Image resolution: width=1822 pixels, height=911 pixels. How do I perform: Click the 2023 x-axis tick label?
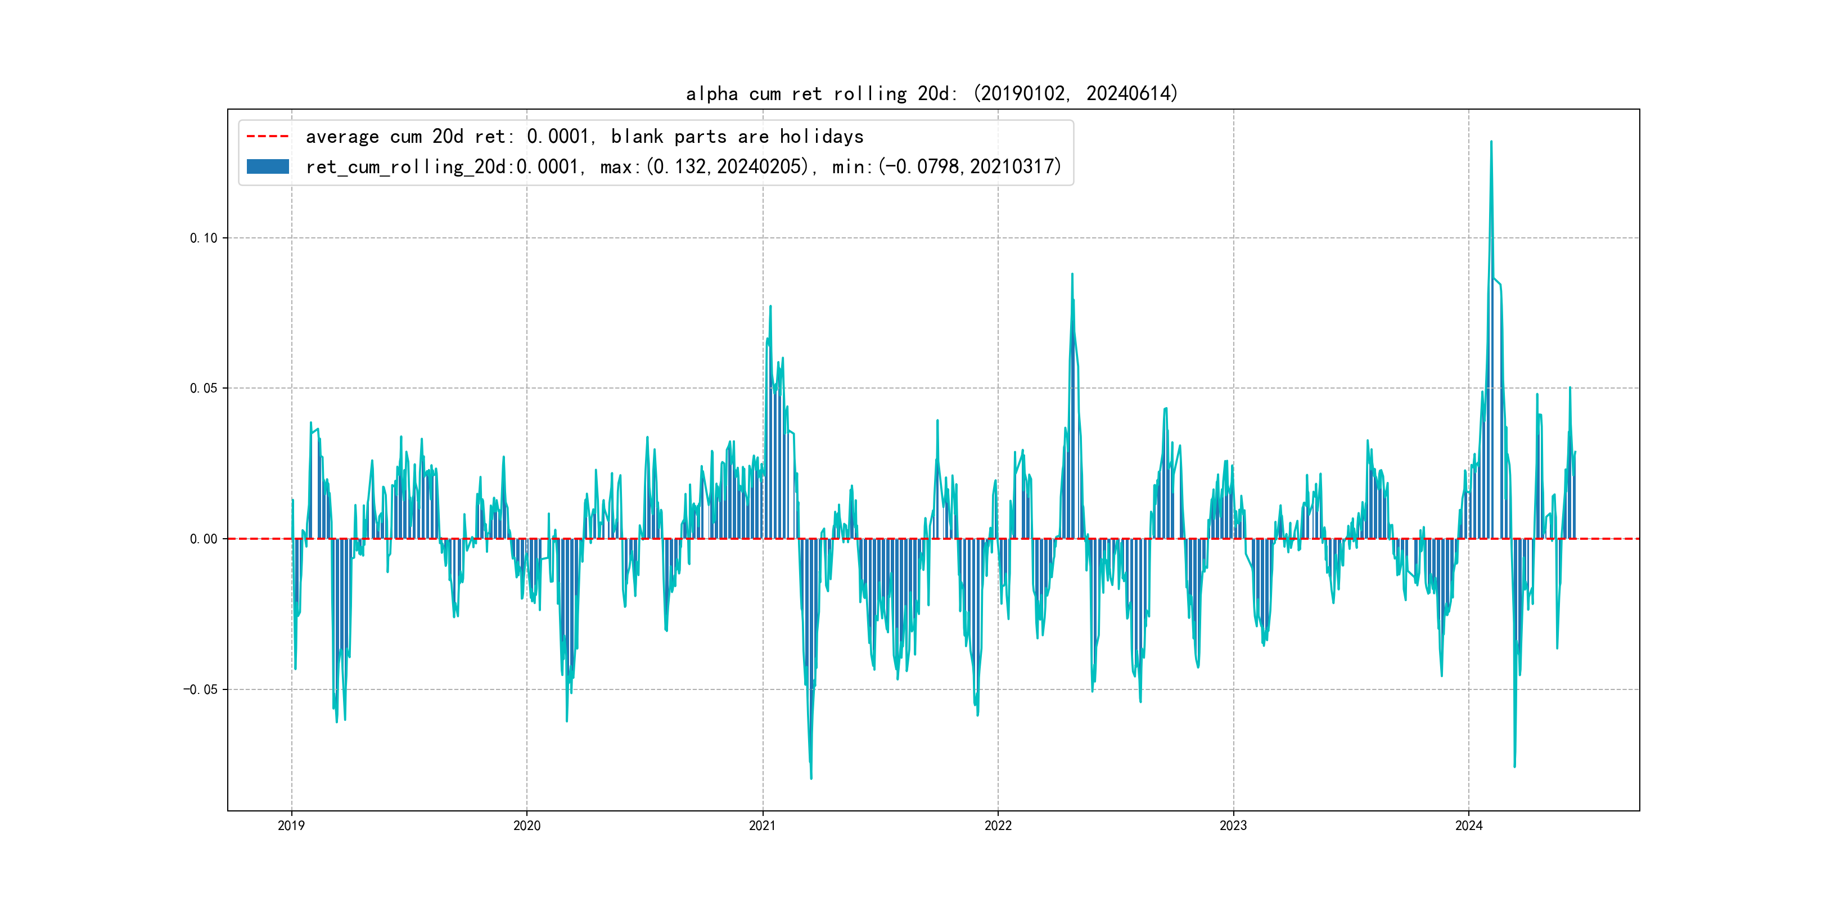(1233, 826)
